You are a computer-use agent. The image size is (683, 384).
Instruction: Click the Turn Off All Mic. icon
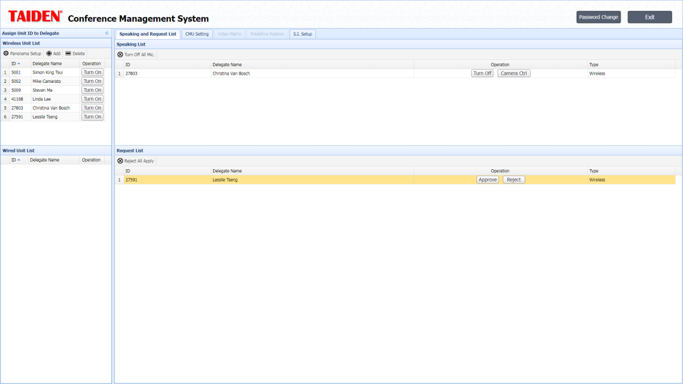(x=120, y=54)
